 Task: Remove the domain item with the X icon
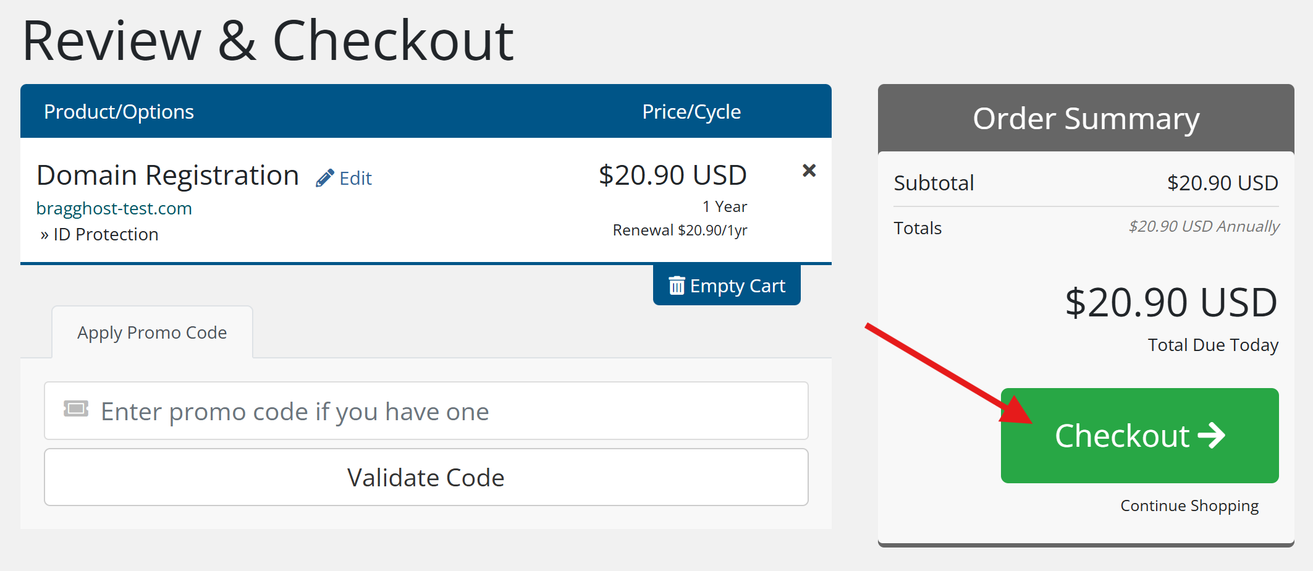tap(809, 171)
